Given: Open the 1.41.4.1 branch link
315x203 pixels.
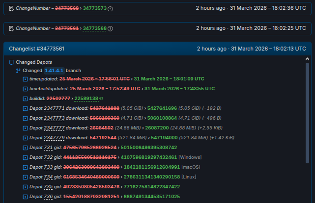Looking at the screenshot, I should point(54,71).
